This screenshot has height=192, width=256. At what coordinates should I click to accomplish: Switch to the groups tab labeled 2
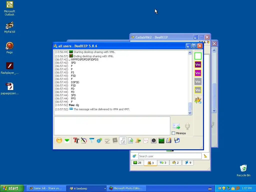(x=175, y=162)
